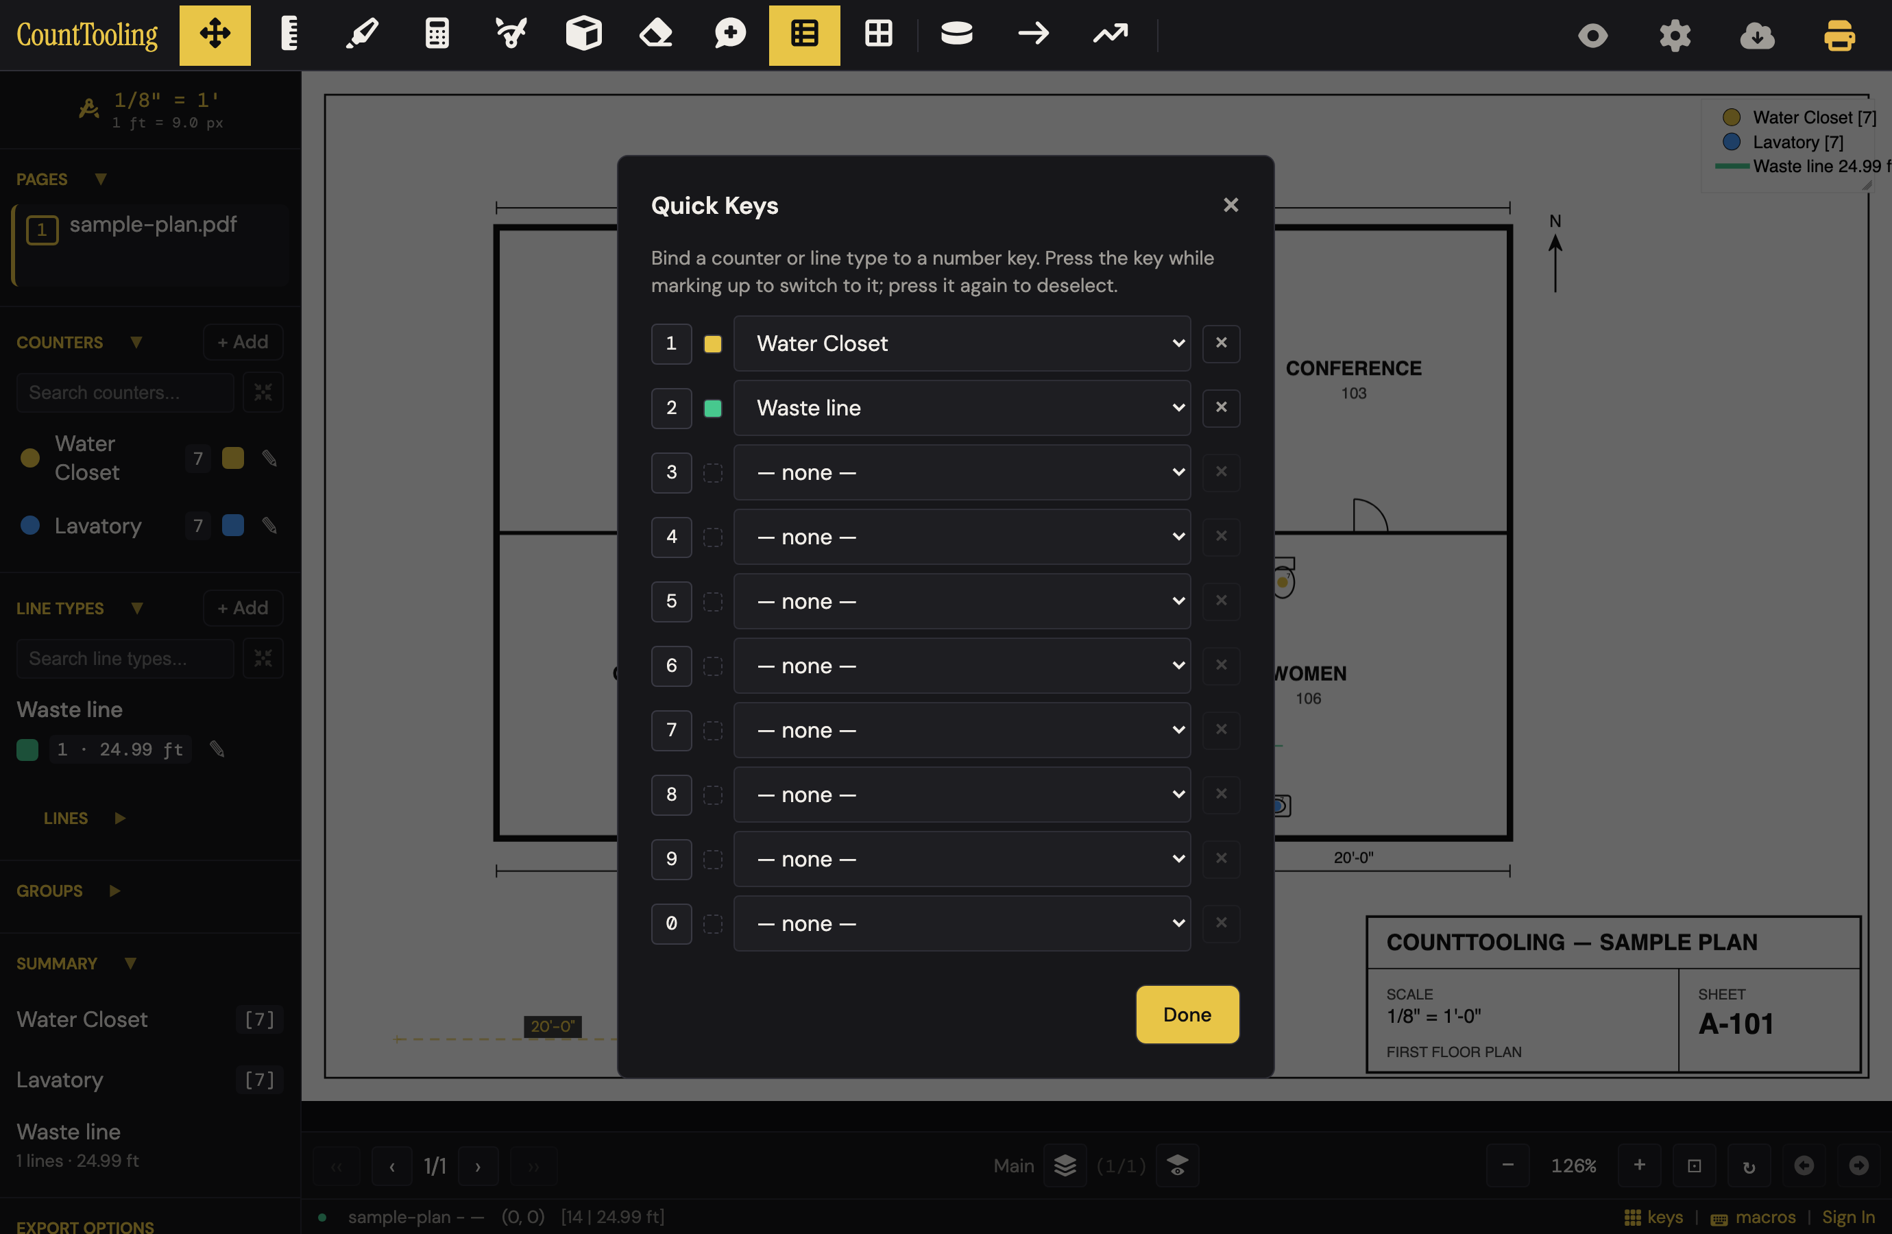Zoom in with the plus button
This screenshot has width=1892, height=1234.
pos(1639,1165)
